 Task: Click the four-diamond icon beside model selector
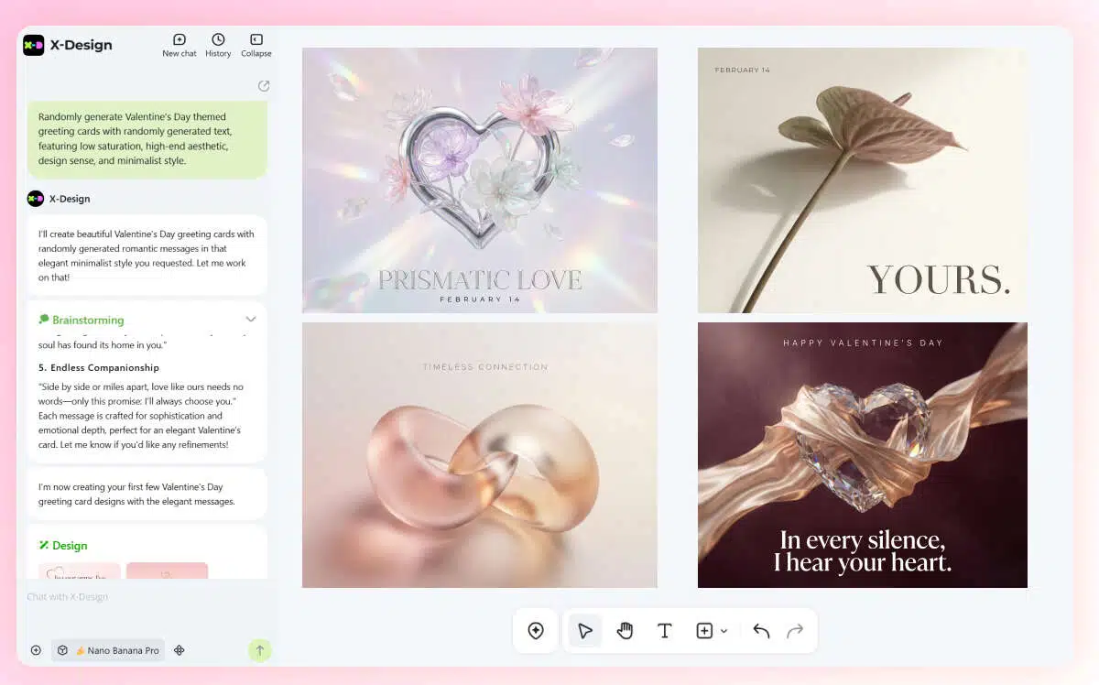180,650
